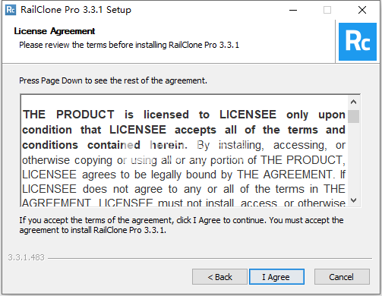Click the 'RailClone Pro 3.3.1 Setup' window title

(76, 10)
